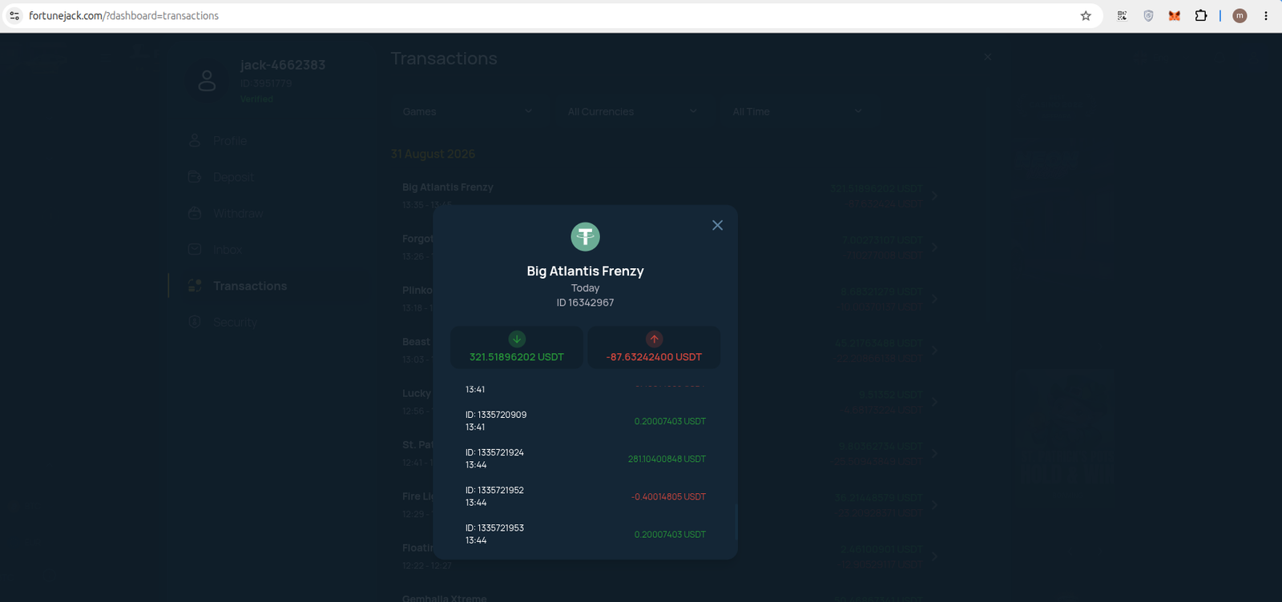Image resolution: width=1282 pixels, height=602 pixels.
Task: Open the All Currencies filter dropdown
Action: pos(634,111)
